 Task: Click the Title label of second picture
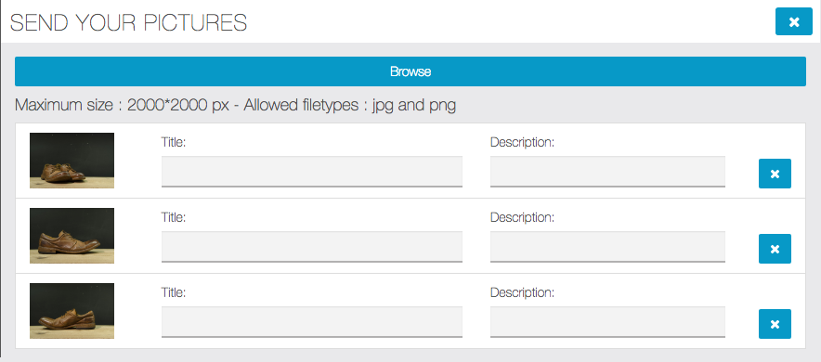[174, 217]
